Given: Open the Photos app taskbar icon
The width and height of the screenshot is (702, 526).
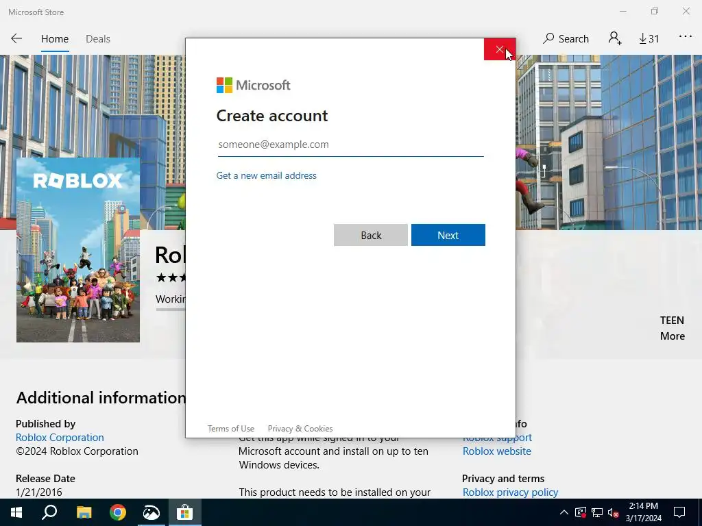Looking at the screenshot, I should pos(152,512).
